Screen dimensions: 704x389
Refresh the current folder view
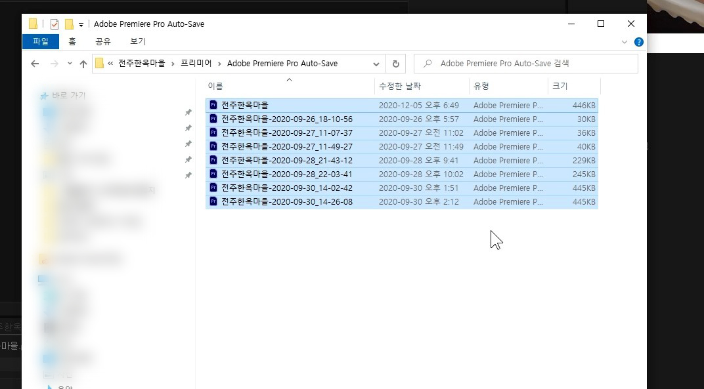coord(395,64)
